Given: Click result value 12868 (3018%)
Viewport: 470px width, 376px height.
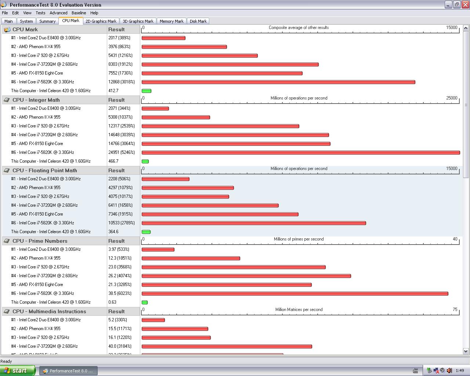Looking at the screenshot, I should (x=122, y=82).
